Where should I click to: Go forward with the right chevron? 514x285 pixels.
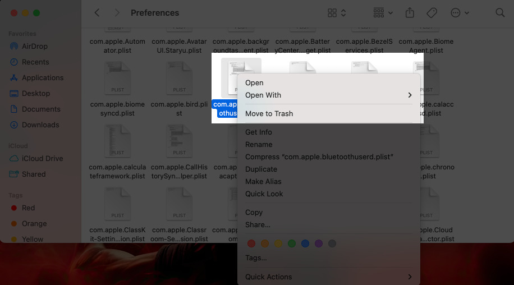pos(117,13)
